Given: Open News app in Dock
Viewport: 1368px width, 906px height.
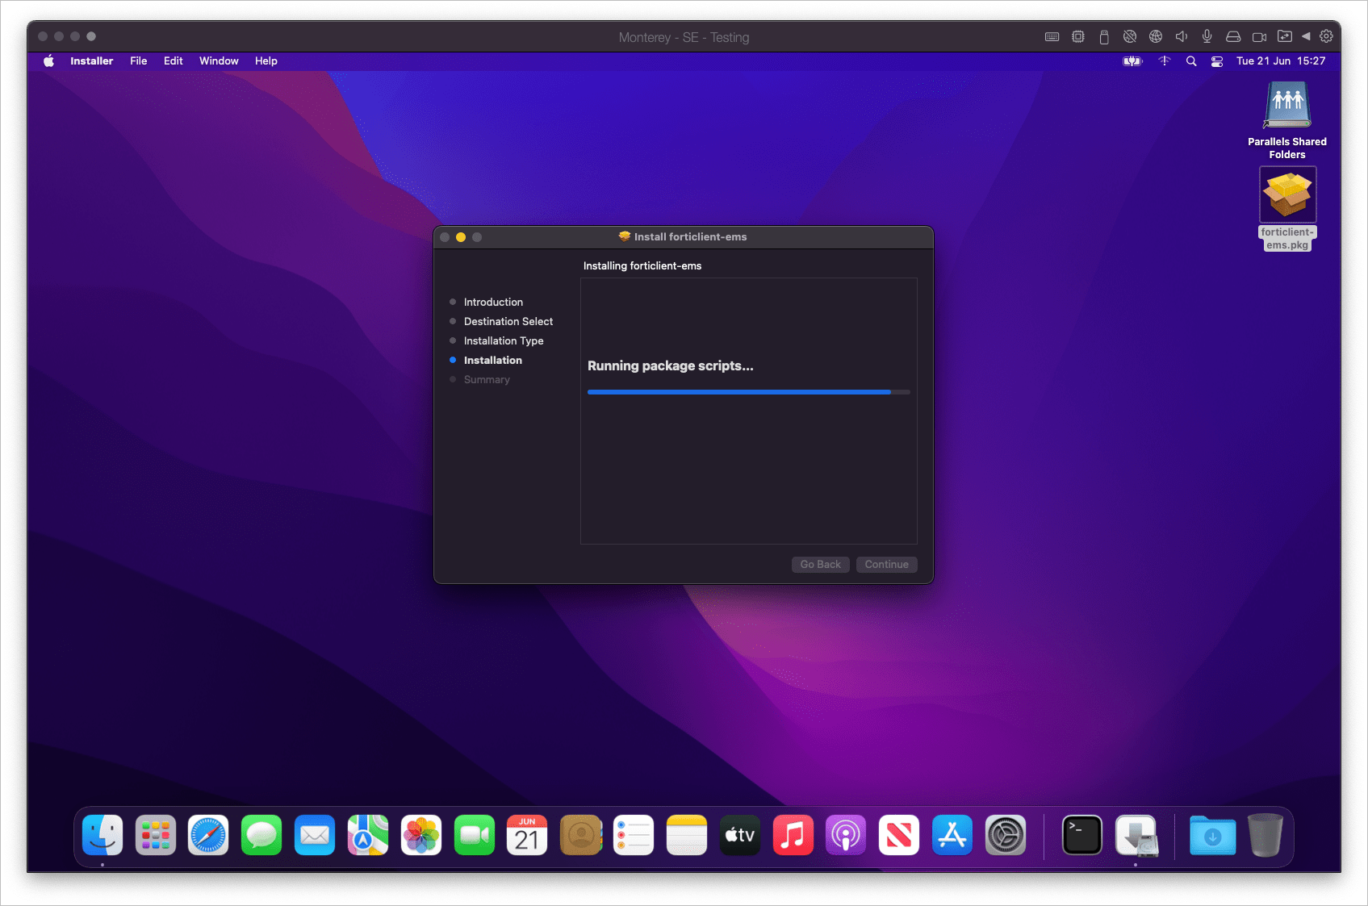Looking at the screenshot, I should (x=899, y=835).
